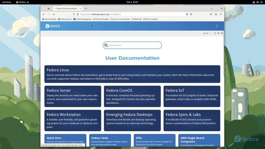
Task: Open the Fedora Linux documentation card
Action: pos(132,74)
